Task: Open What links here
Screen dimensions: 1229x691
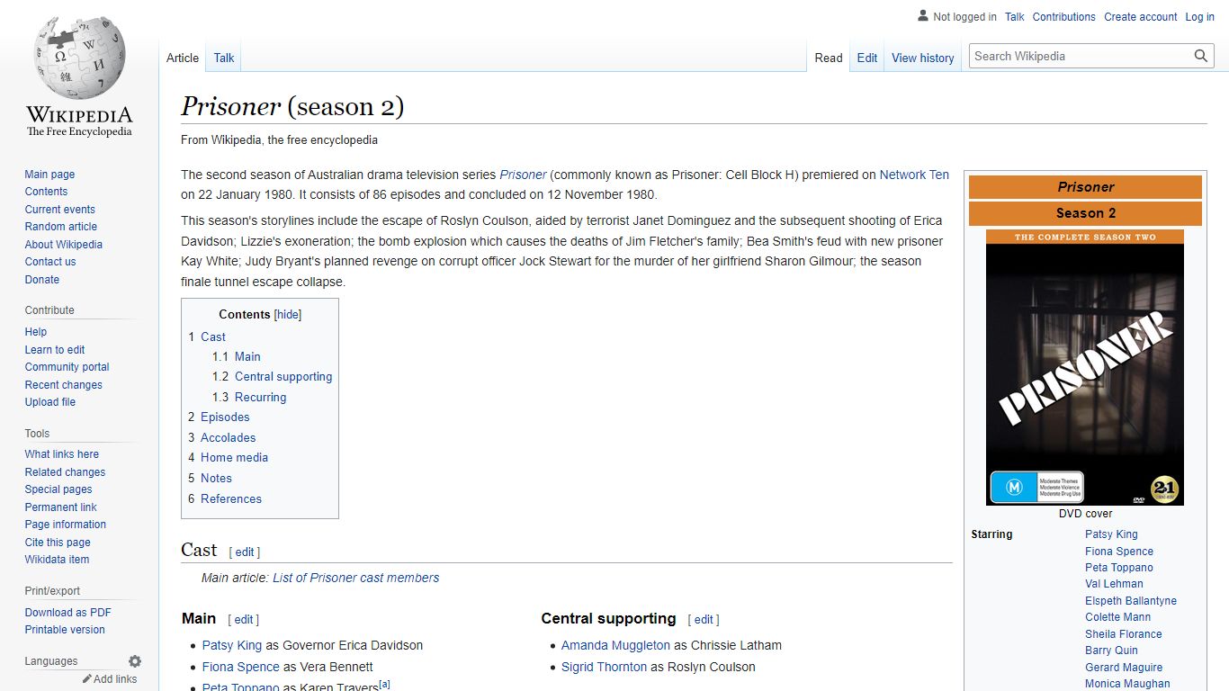Action: point(62,454)
